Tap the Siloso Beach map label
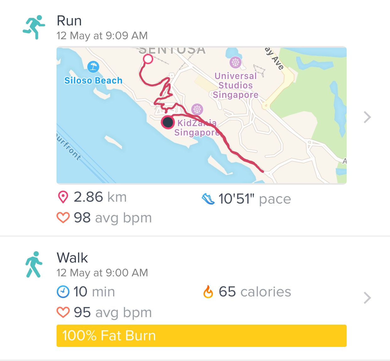This screenshot has width=390, height=361. pos(93,81)
